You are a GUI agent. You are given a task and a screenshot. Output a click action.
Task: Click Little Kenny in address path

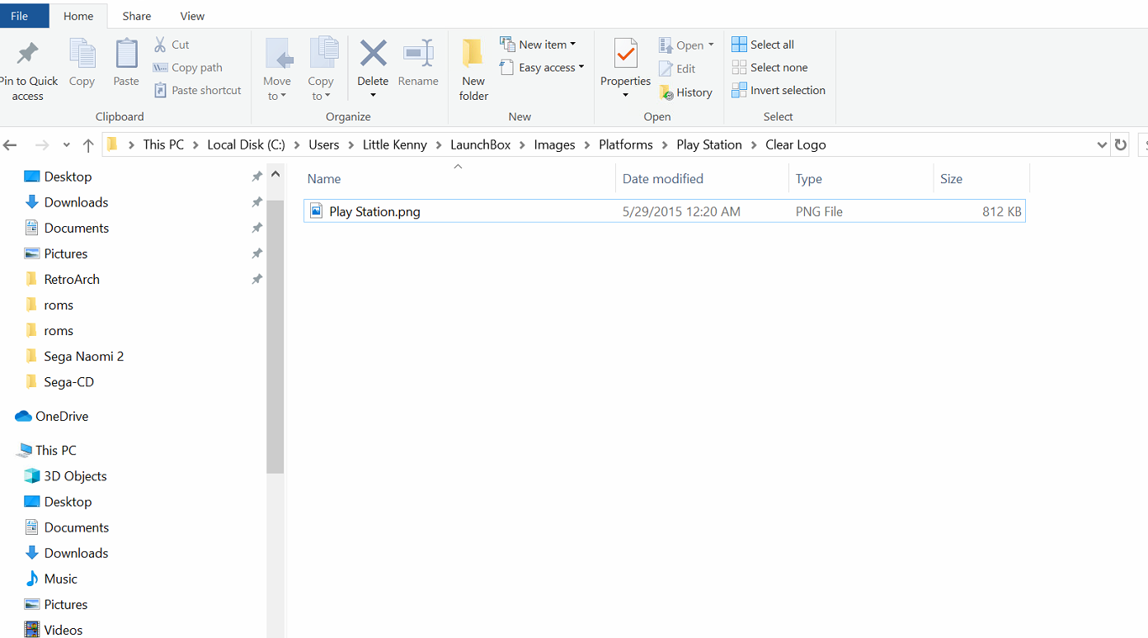[x=395, y=144]
